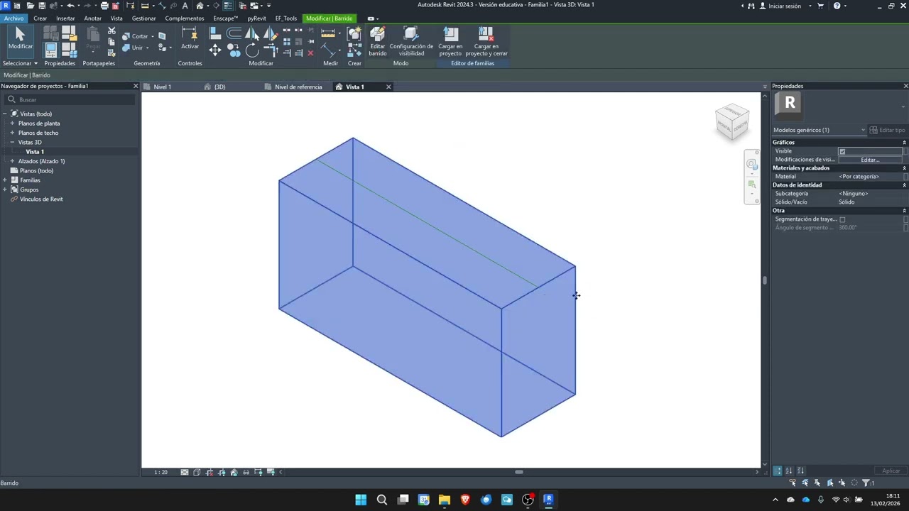
Task: Open the Crear ribbon tab
Action: (x=40, y=18)
